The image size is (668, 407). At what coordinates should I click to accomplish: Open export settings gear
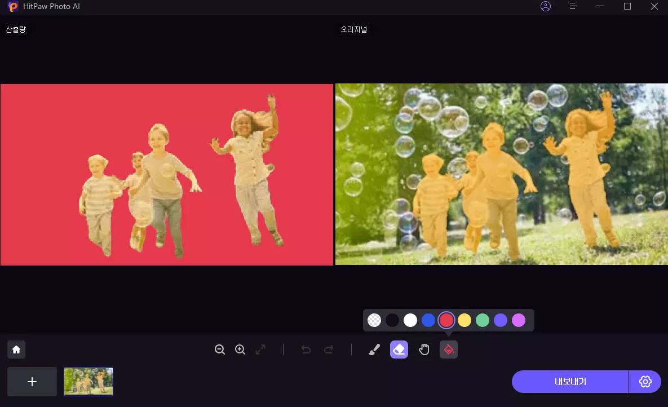[x=645, y=382]
